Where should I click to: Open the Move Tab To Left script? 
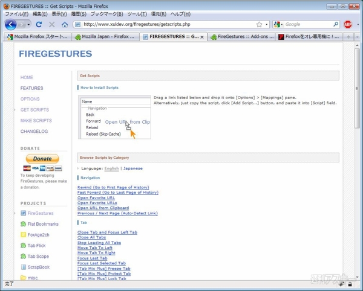point(95,248)
